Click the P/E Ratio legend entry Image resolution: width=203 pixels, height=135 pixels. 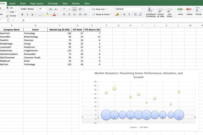click(143, 127)
